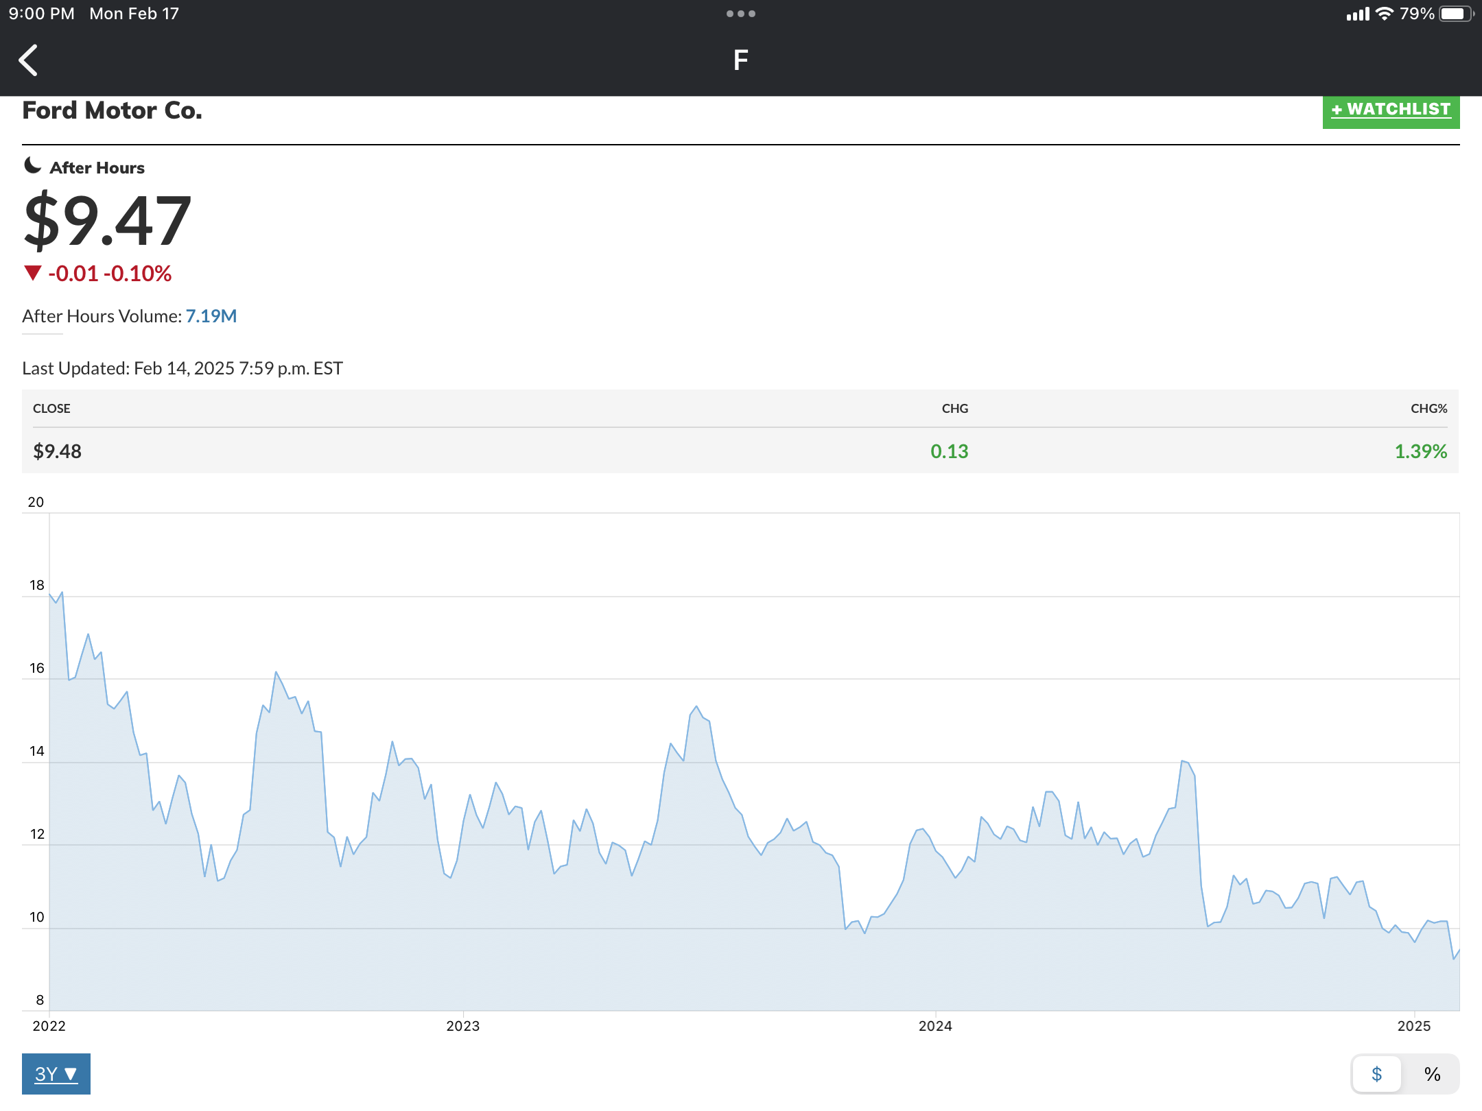Tap the After Hours moon icon
This screenshot has width=1482, height=1111.
click(32, 166)
